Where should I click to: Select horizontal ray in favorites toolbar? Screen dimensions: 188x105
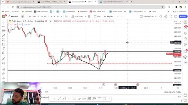point(69,99)
